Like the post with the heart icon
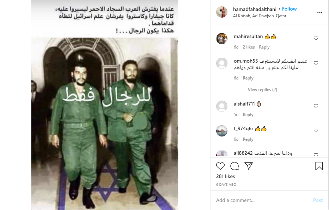Image resolution: width=329 pixels, height=210 pixels. (220, 166)
